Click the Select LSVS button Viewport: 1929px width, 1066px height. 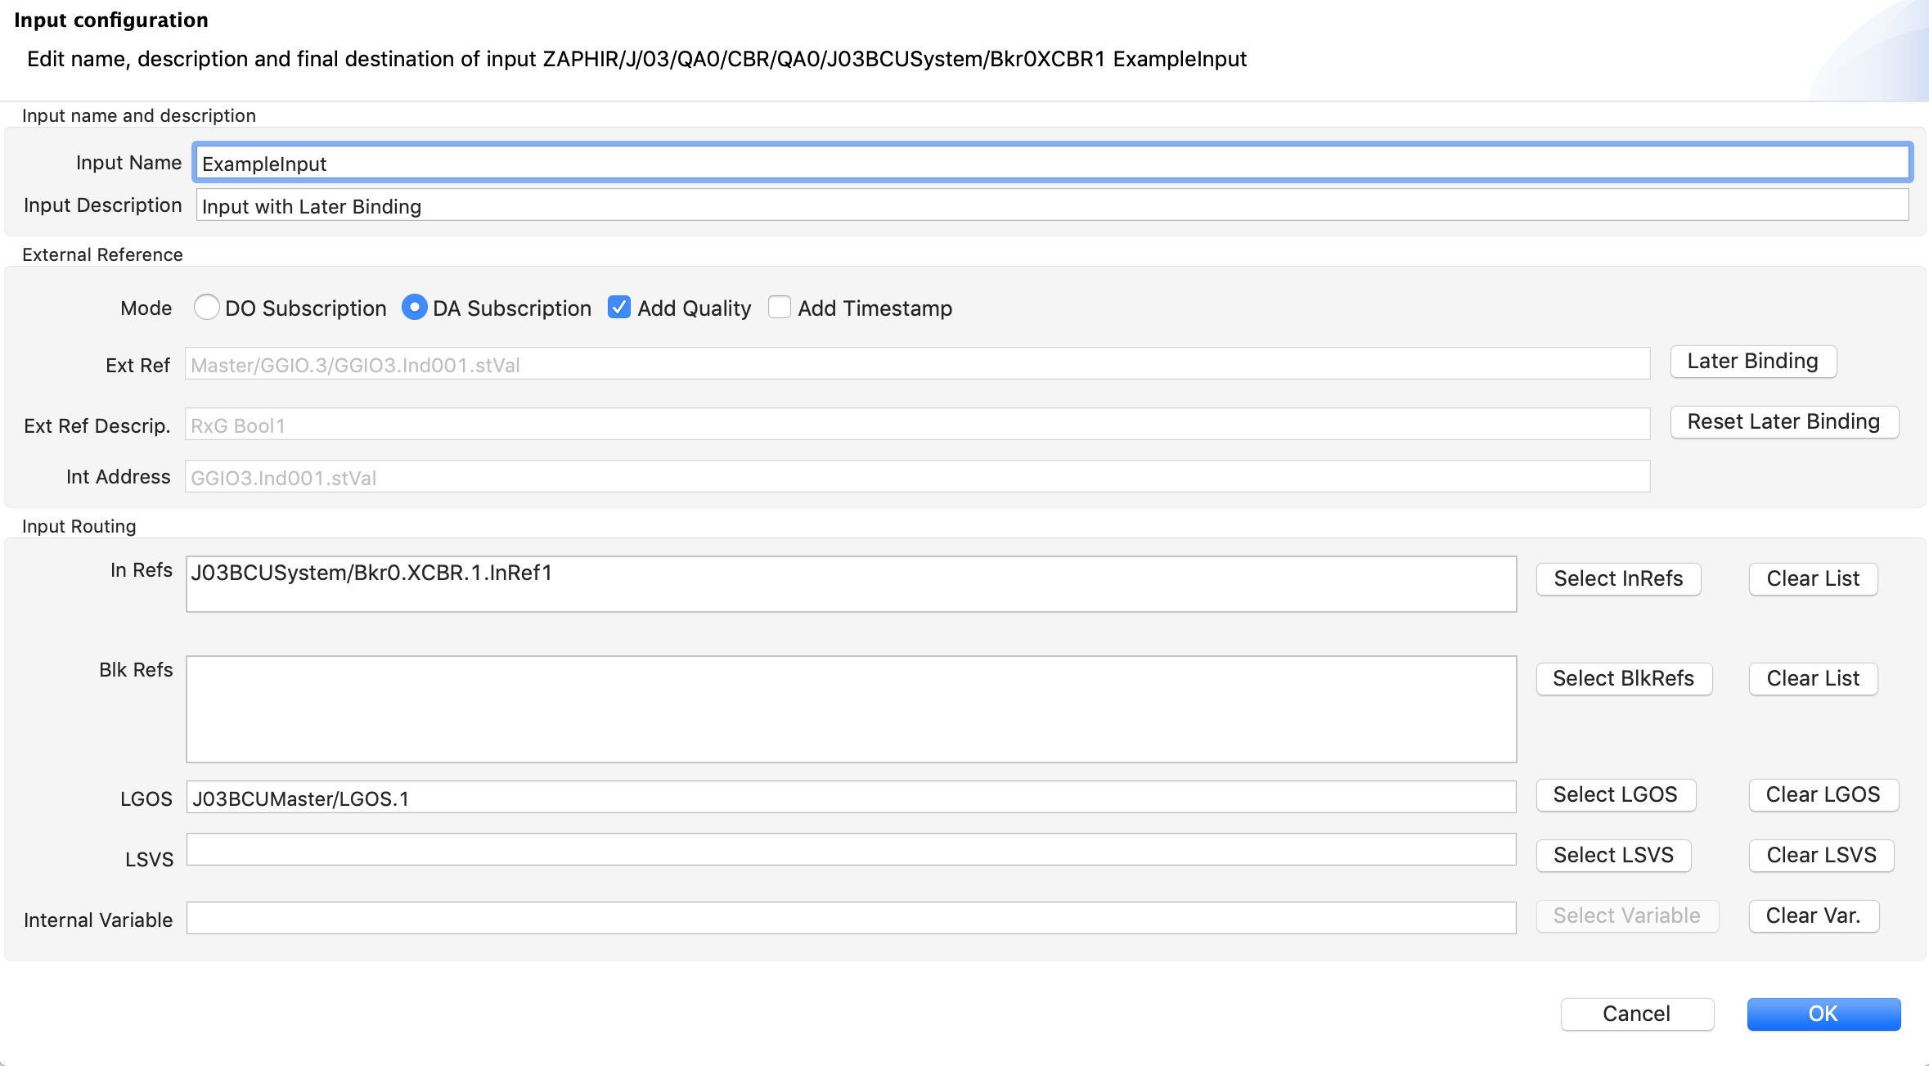click(x=1613, y=856)
